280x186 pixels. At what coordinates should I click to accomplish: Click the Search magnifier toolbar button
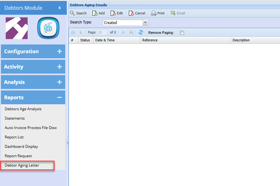[78, 13]
